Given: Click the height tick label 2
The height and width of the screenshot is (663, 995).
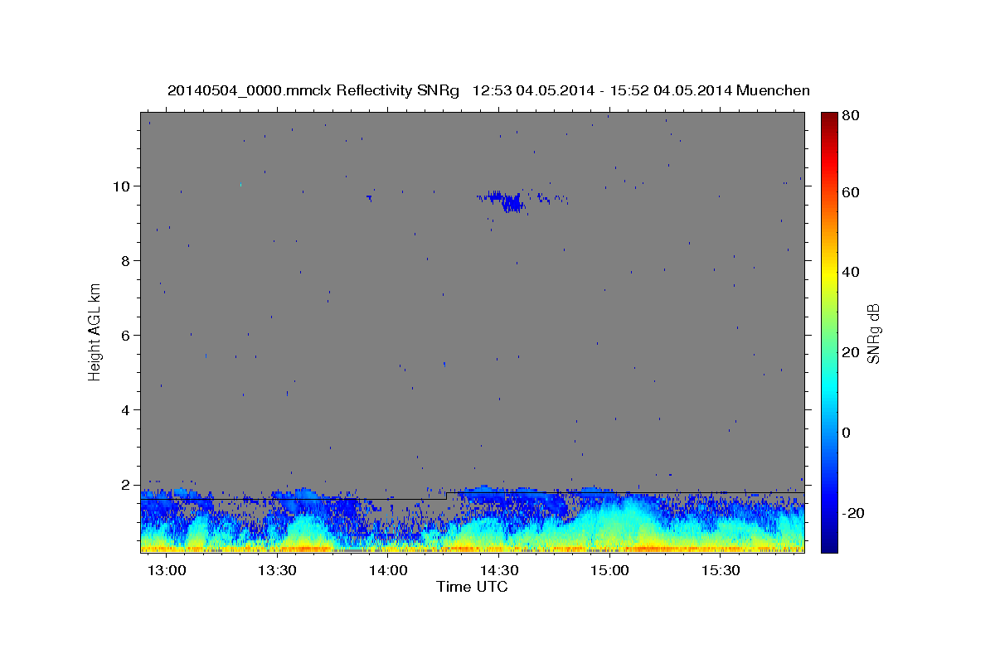Looking at the screenshot, I should tap(127, 484).
